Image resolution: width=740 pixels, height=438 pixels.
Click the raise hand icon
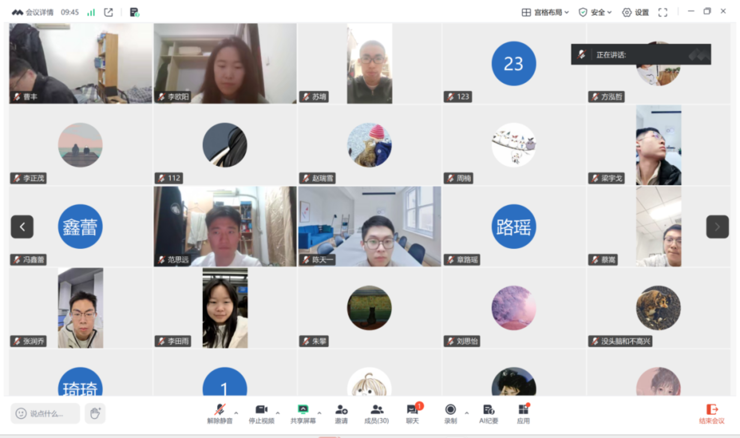point(95,413)
